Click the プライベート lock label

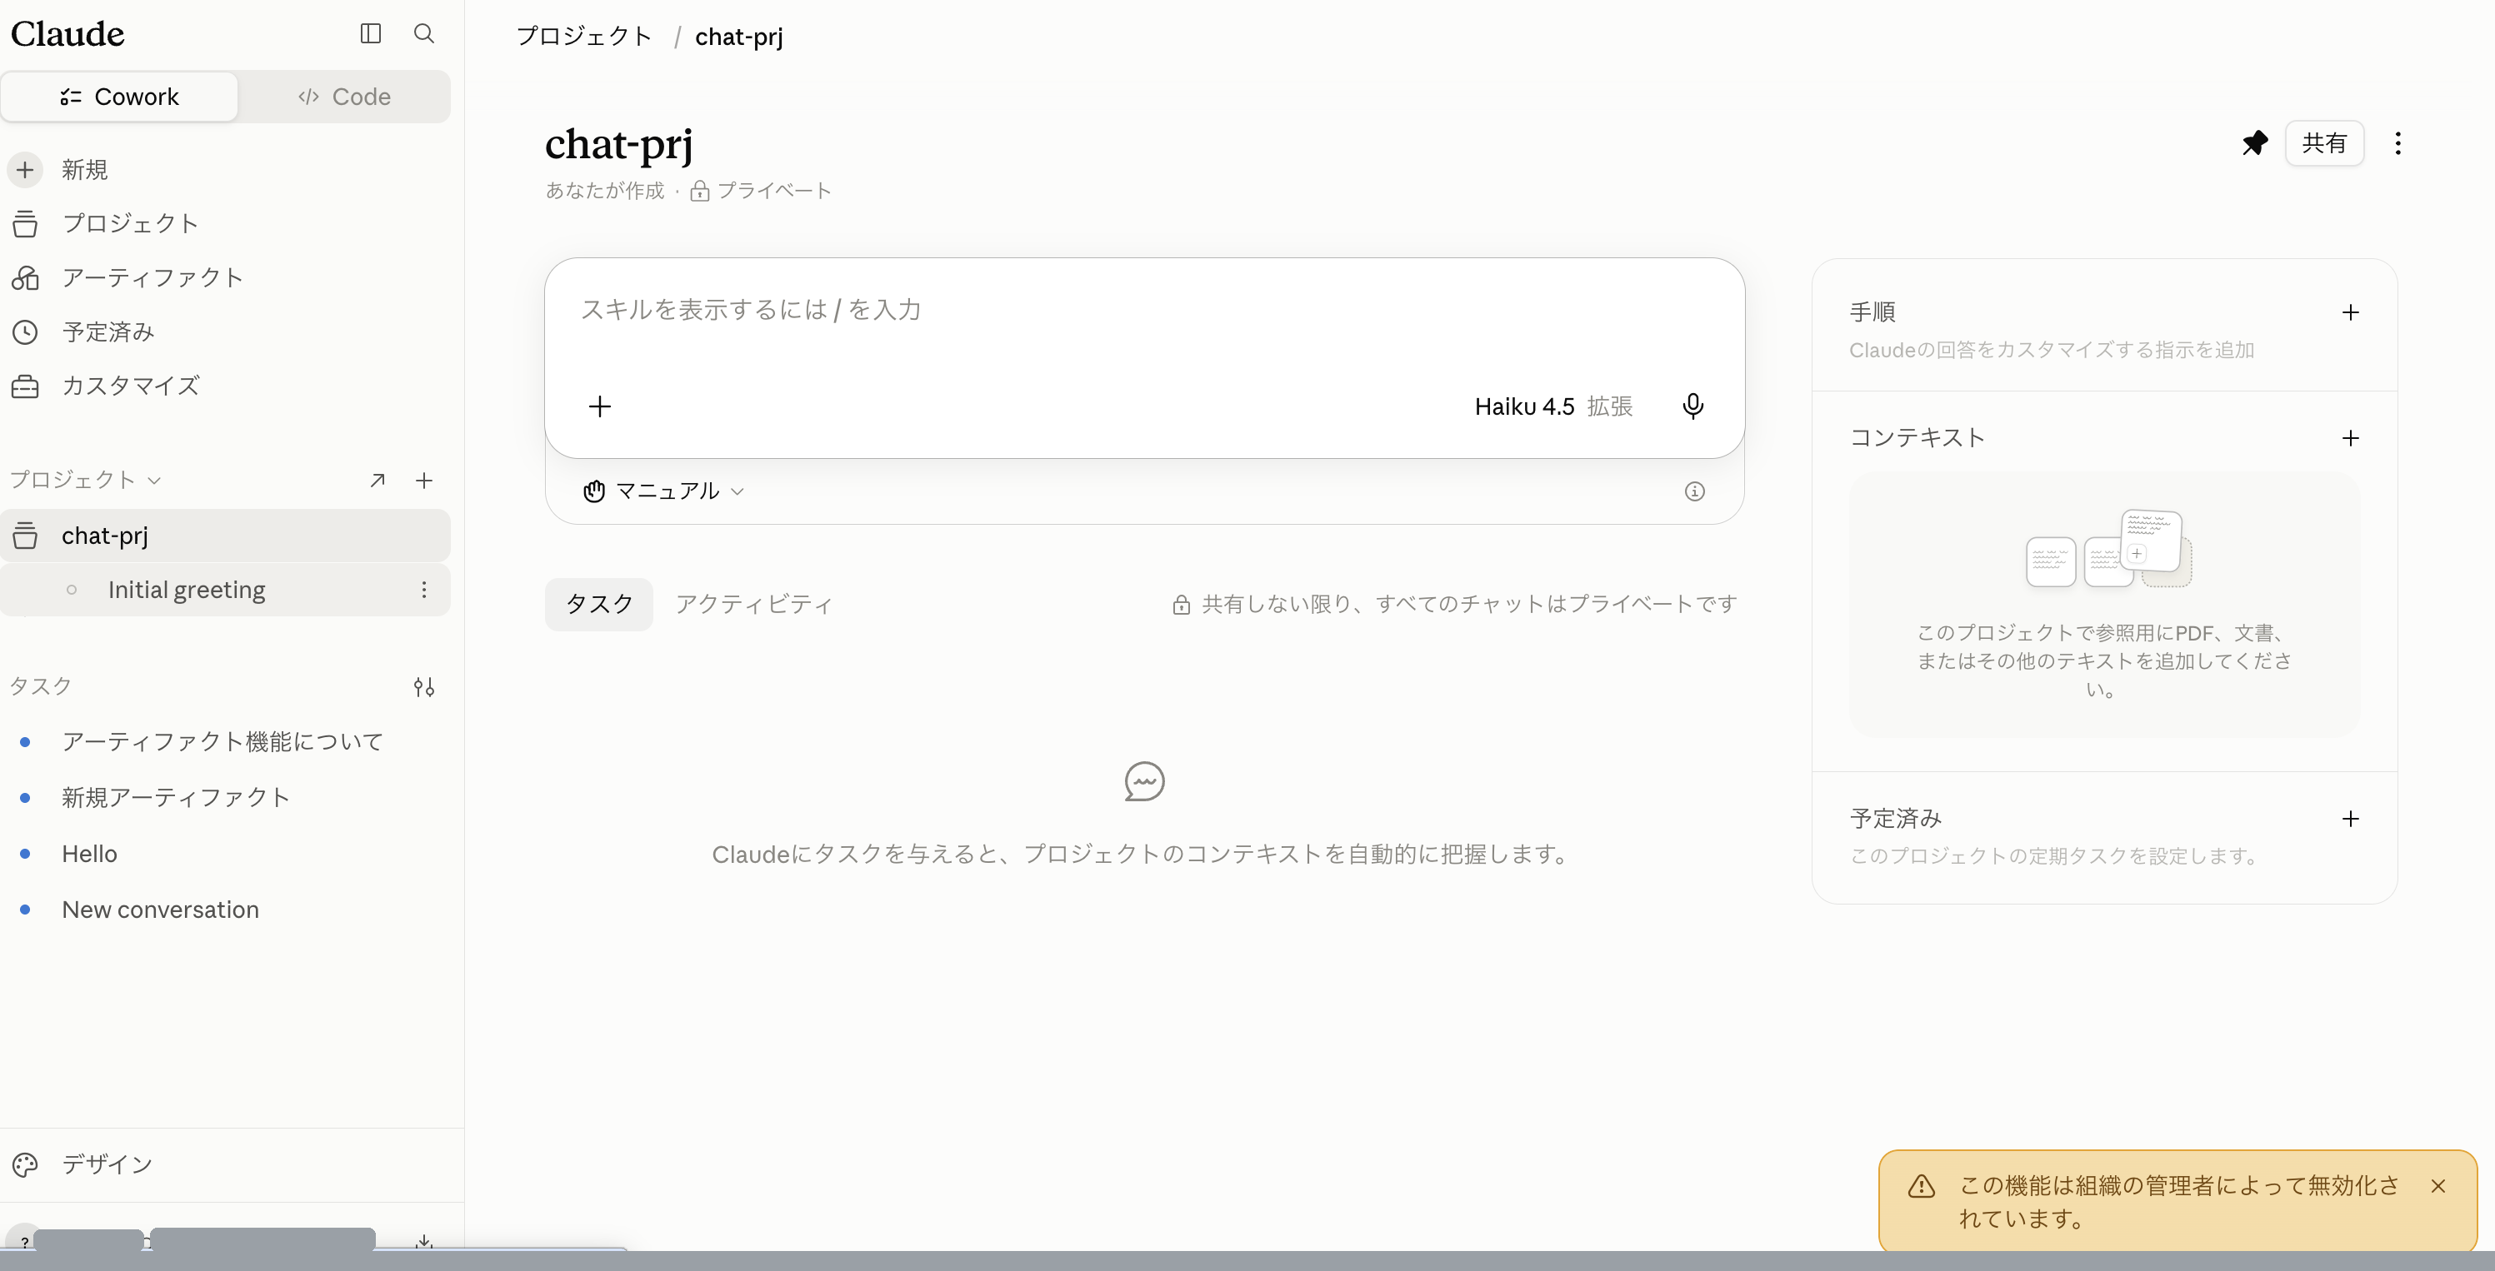pyautogui.click(x=762, y=191)
